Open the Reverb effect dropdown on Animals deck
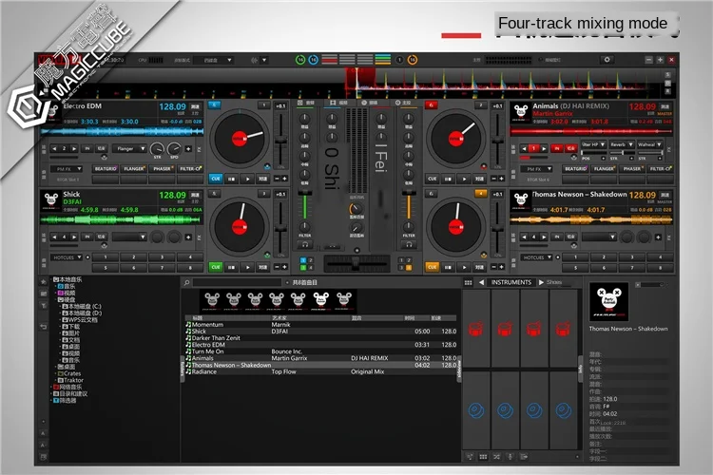Viewport: 713px width, 475px height. (x=621, y=144)
